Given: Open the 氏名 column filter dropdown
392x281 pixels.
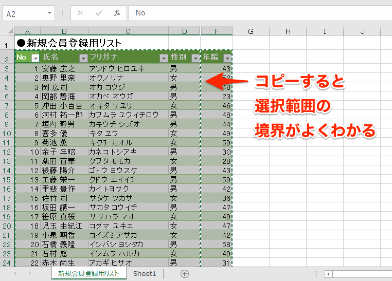Looking at the screenshot, I should (x=83, y=58).
